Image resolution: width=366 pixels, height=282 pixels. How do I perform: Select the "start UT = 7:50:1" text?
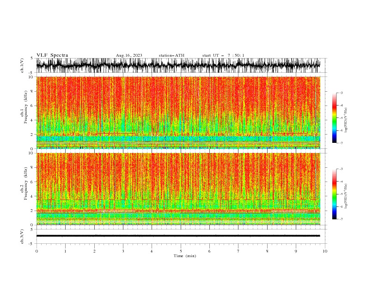[x=223, y=55]
